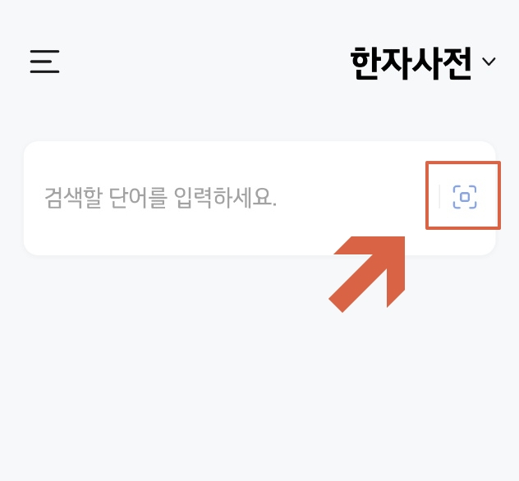The width and height of the screenshot is (519, 481).
Task: Open the main menu at top left
Action: point(44,62)
